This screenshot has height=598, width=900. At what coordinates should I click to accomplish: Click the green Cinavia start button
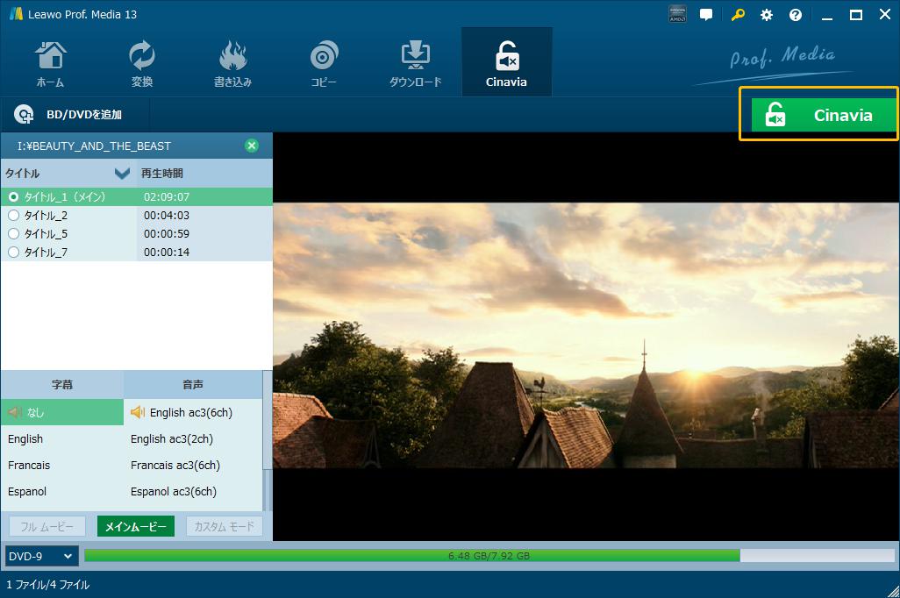[823, 115]
